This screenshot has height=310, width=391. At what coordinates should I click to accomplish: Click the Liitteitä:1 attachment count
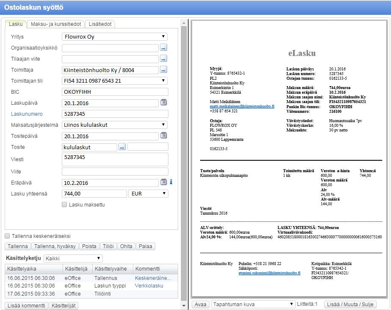tap(307, 304)
